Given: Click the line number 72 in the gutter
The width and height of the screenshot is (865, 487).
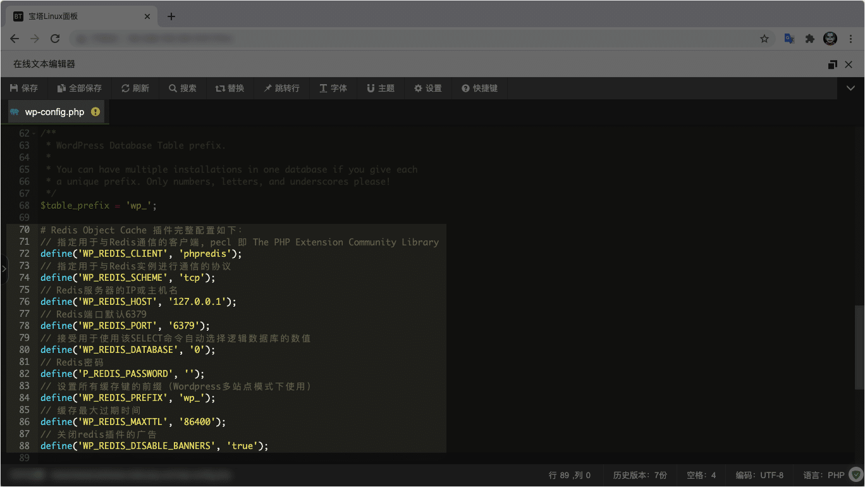Looking at the screenshot, I should pos(24,254).
